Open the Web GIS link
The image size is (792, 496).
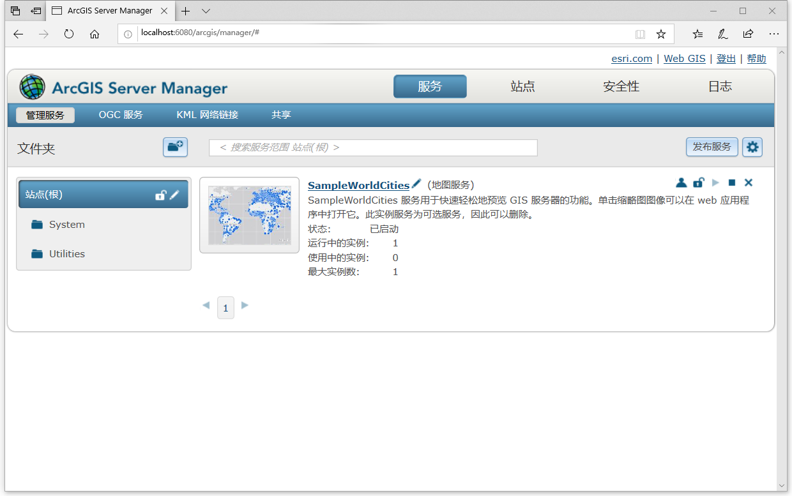tap(685, 59)
